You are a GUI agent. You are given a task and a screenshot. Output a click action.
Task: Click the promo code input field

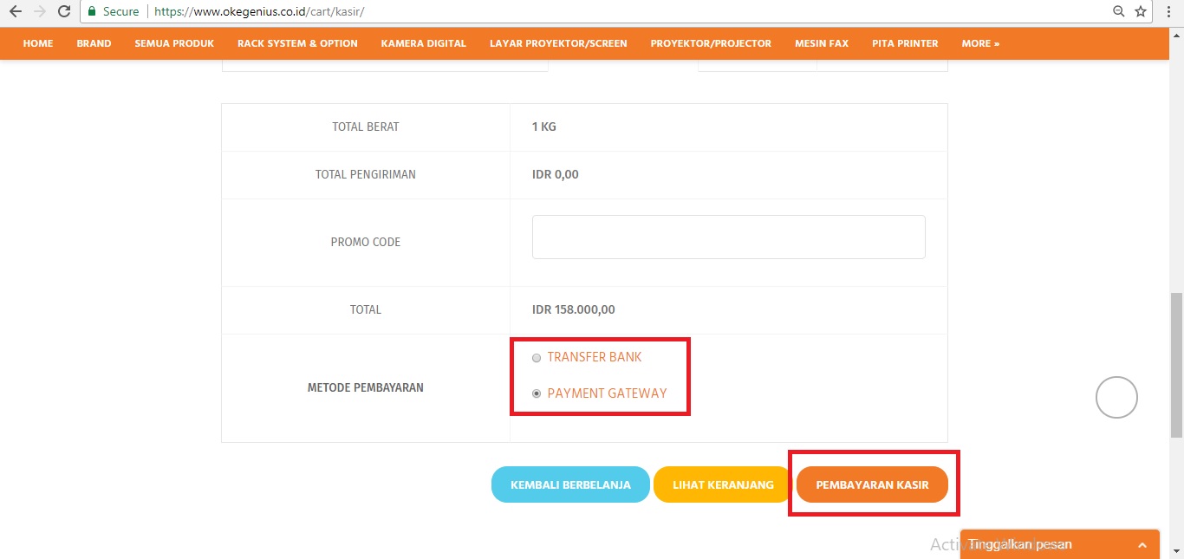point(728,237)
